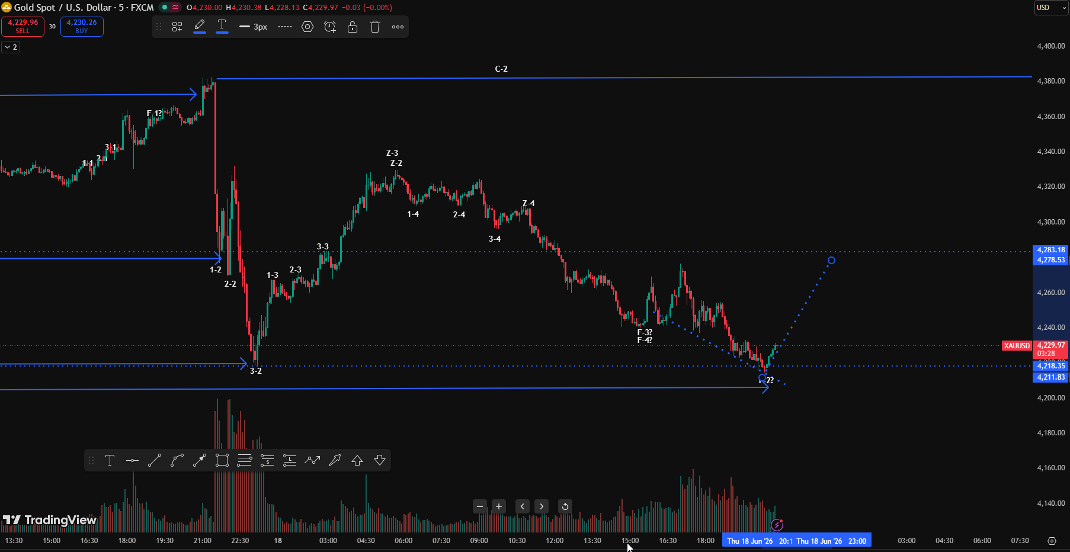
Task: Select the C-2 text label
Action: click(501, 69)
